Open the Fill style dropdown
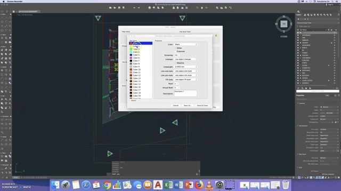 [x=186, y=80]
